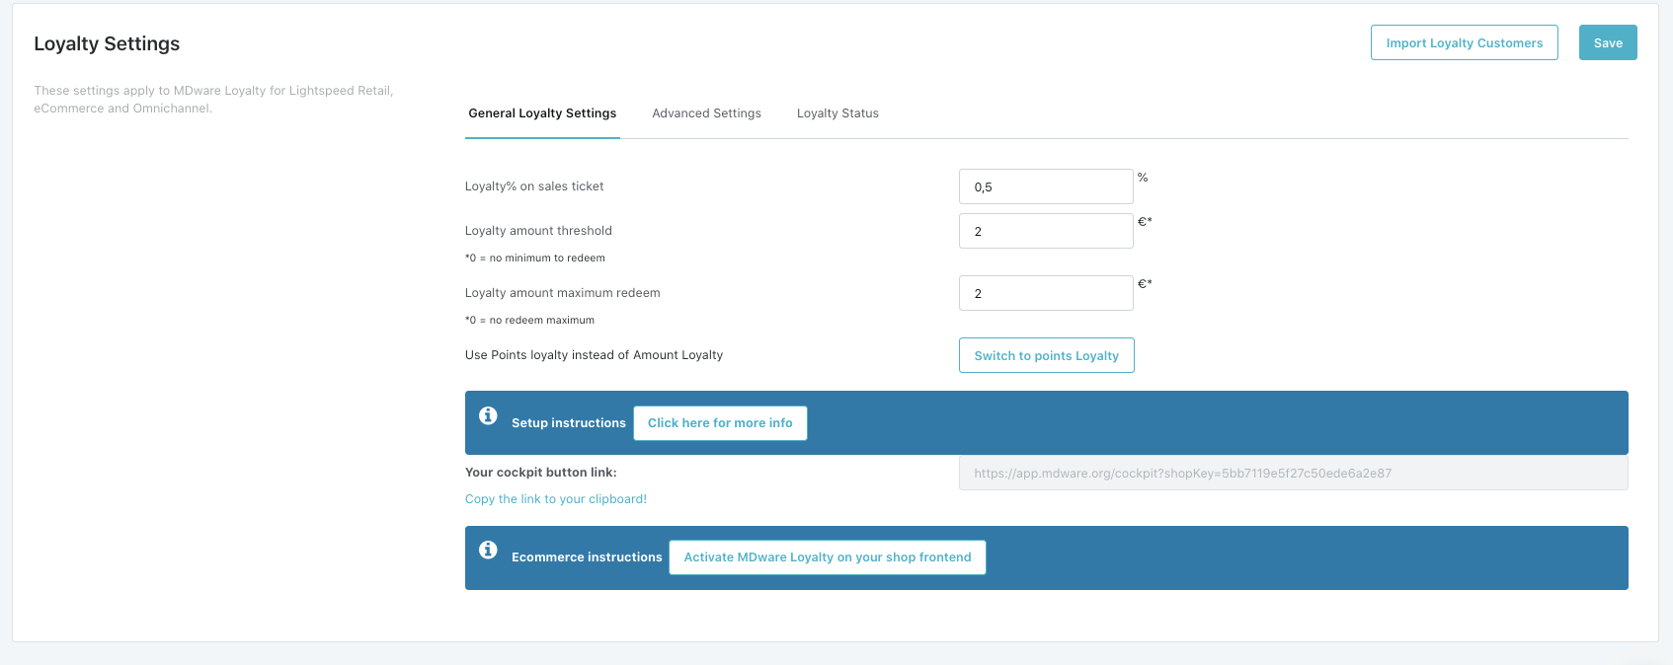Focus the Loyalty% on sales ticket field

click(x=1046, y=186)
